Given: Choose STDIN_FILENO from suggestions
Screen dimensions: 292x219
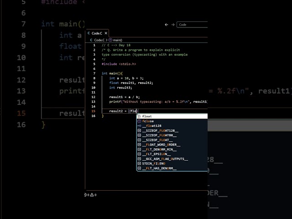Looking at the screenshot, I should (x=172, y=163).
